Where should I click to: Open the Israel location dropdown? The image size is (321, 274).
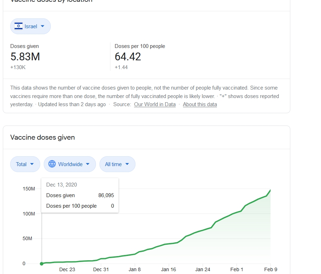(x=30, y=26)
